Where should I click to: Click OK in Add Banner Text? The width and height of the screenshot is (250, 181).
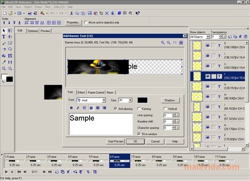tap(135, 142)
